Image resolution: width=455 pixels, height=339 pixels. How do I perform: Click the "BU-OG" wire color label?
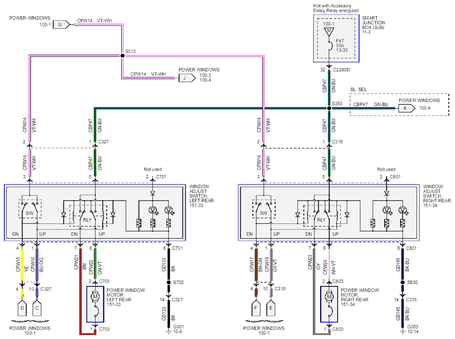point(41,265)
